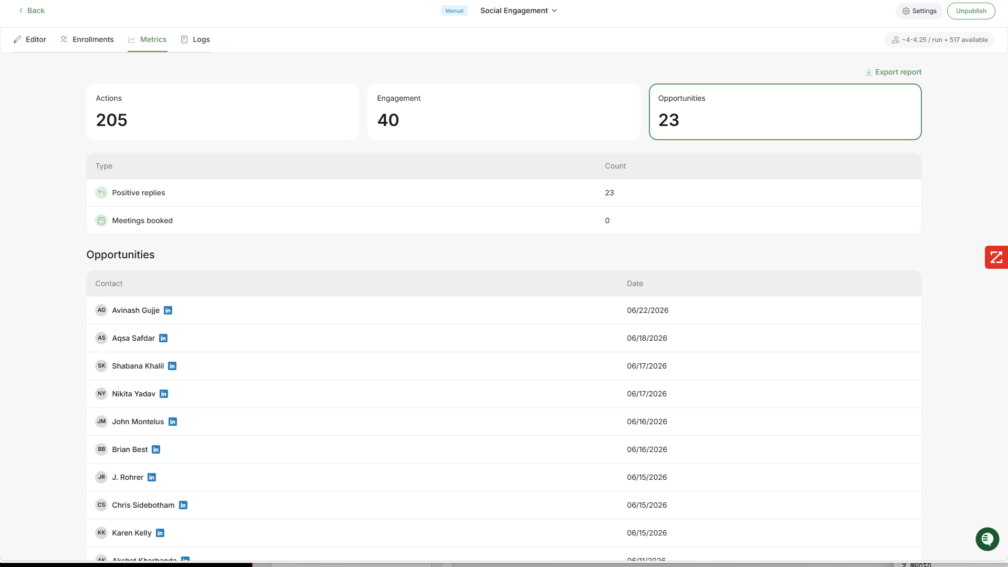Click the SK avatar for Shabana Khalil
Image resolution: width=1008 pixels, height=567 pixels.
pyautogui.click(x=101, y=366)
